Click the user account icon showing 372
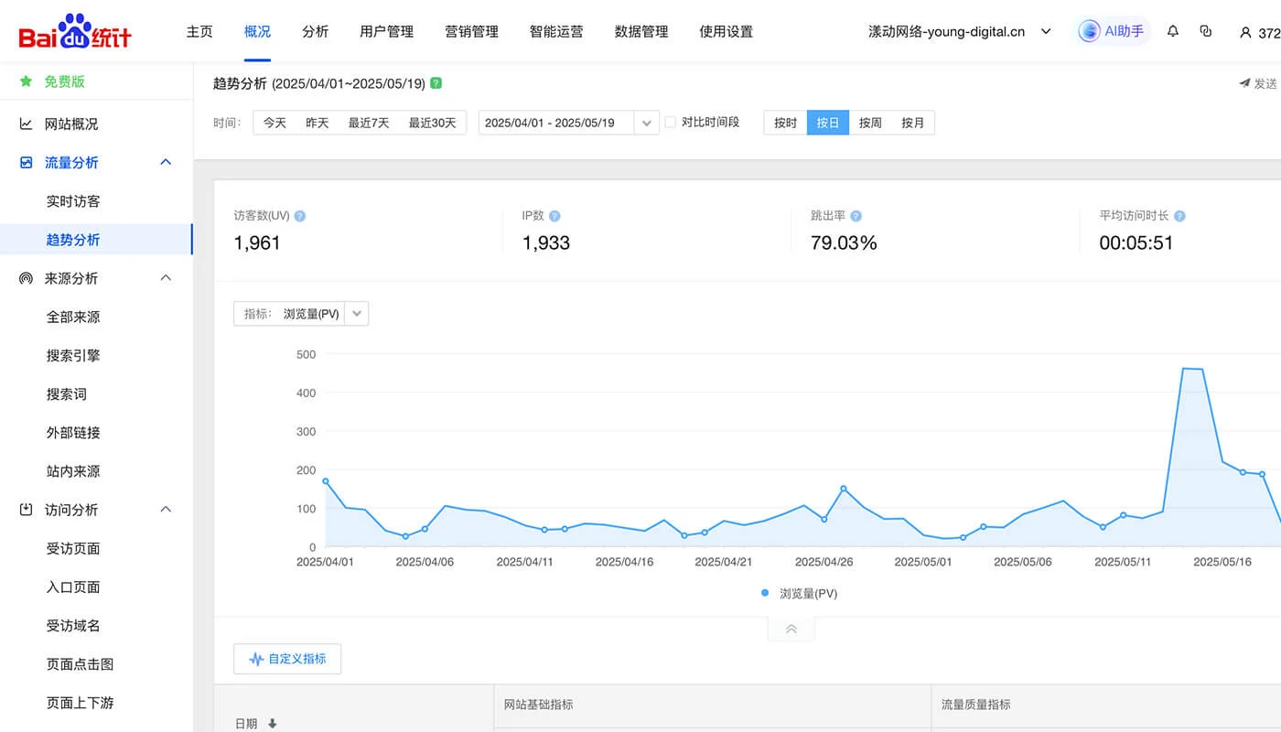The height and width of the screenshot is (732, 1281). point(1254,32)
